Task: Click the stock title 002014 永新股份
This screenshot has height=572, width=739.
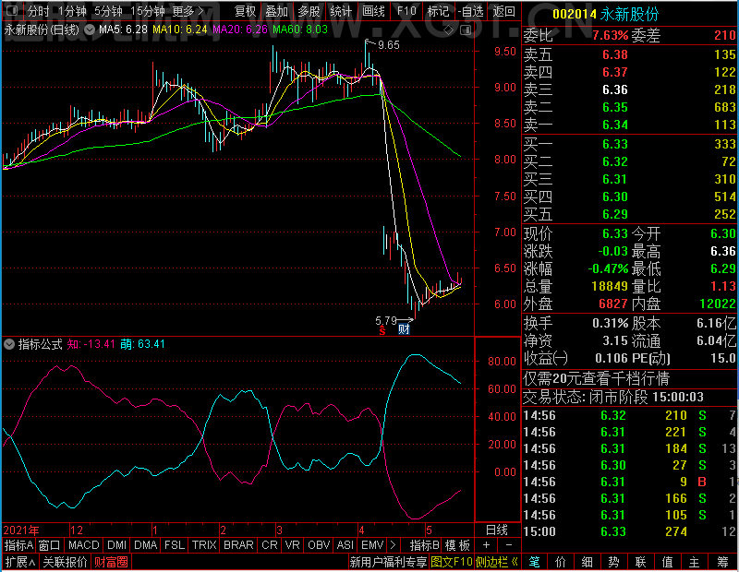Action: click(x=605, y=14)
